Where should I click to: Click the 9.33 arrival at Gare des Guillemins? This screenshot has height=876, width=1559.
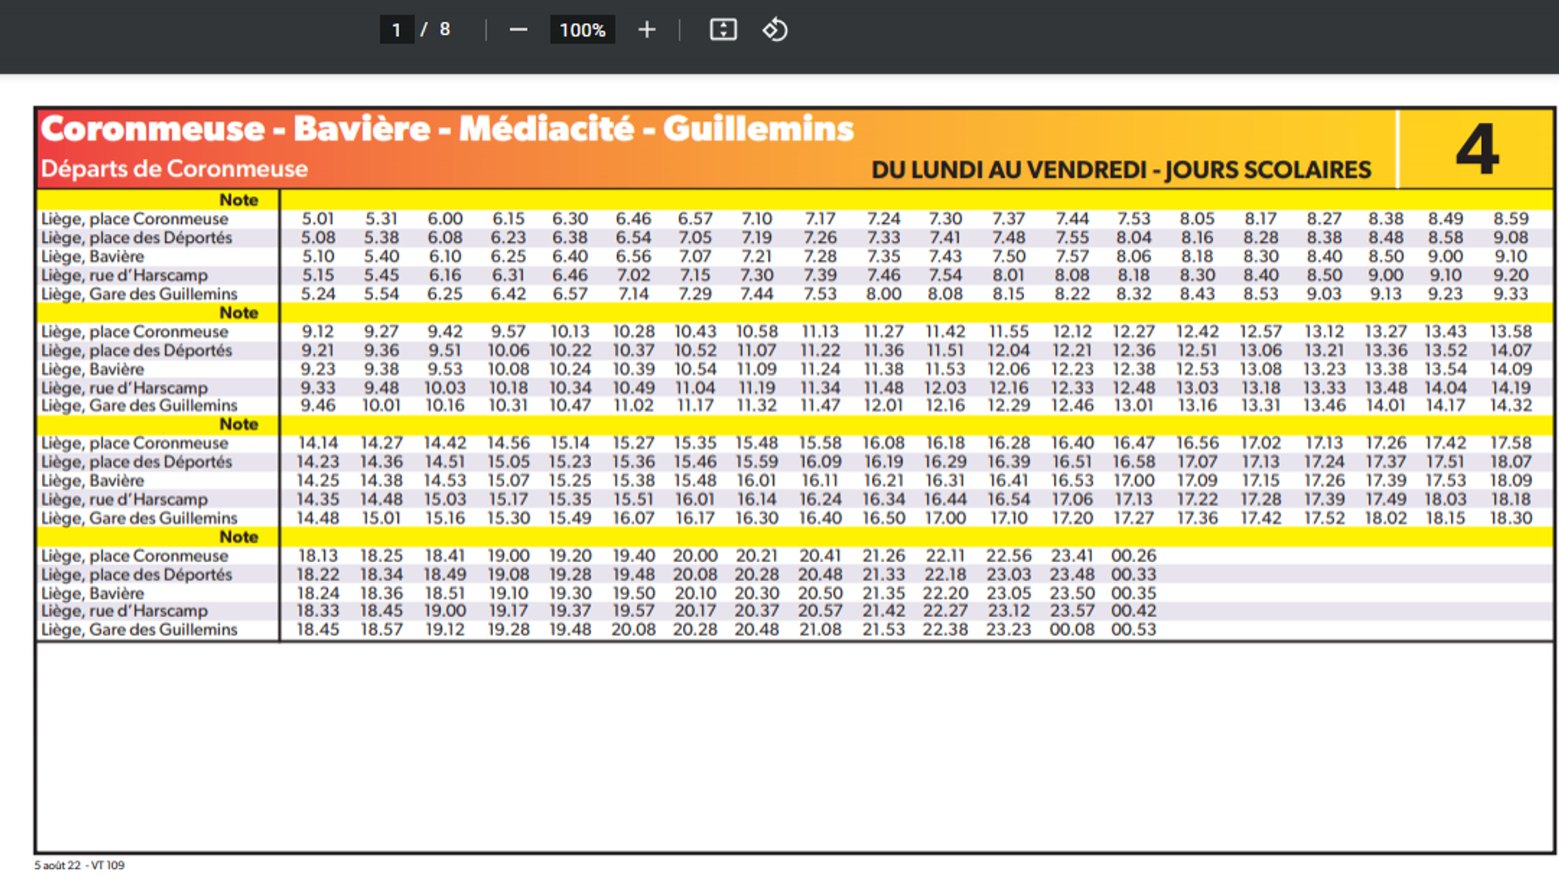[1511, 294]
